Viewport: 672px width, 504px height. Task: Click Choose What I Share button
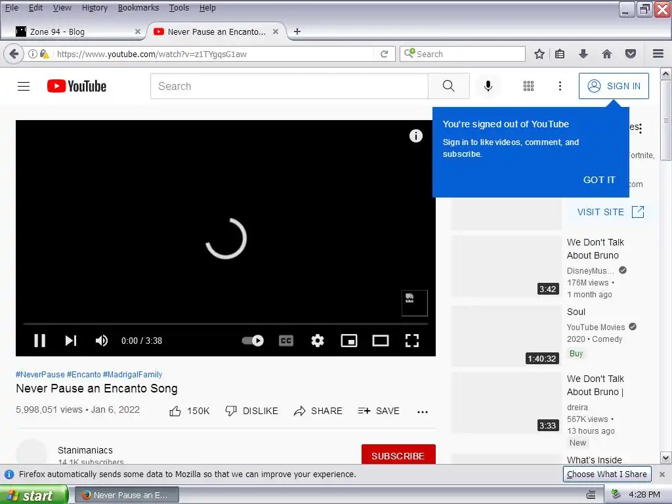point(607,474)
